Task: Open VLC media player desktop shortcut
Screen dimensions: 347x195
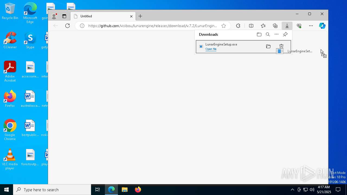Action: 10,159
